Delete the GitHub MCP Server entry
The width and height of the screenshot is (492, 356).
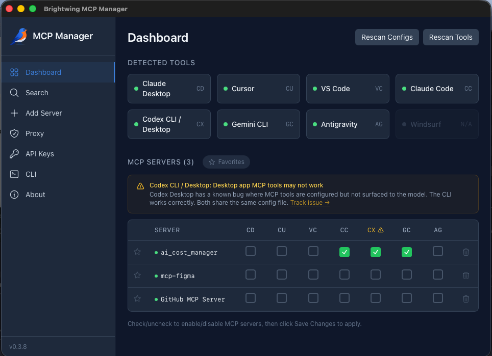[x=465, y=298]
